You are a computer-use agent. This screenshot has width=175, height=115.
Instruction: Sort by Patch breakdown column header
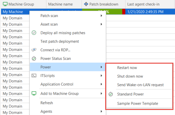[x=104, y=4]
